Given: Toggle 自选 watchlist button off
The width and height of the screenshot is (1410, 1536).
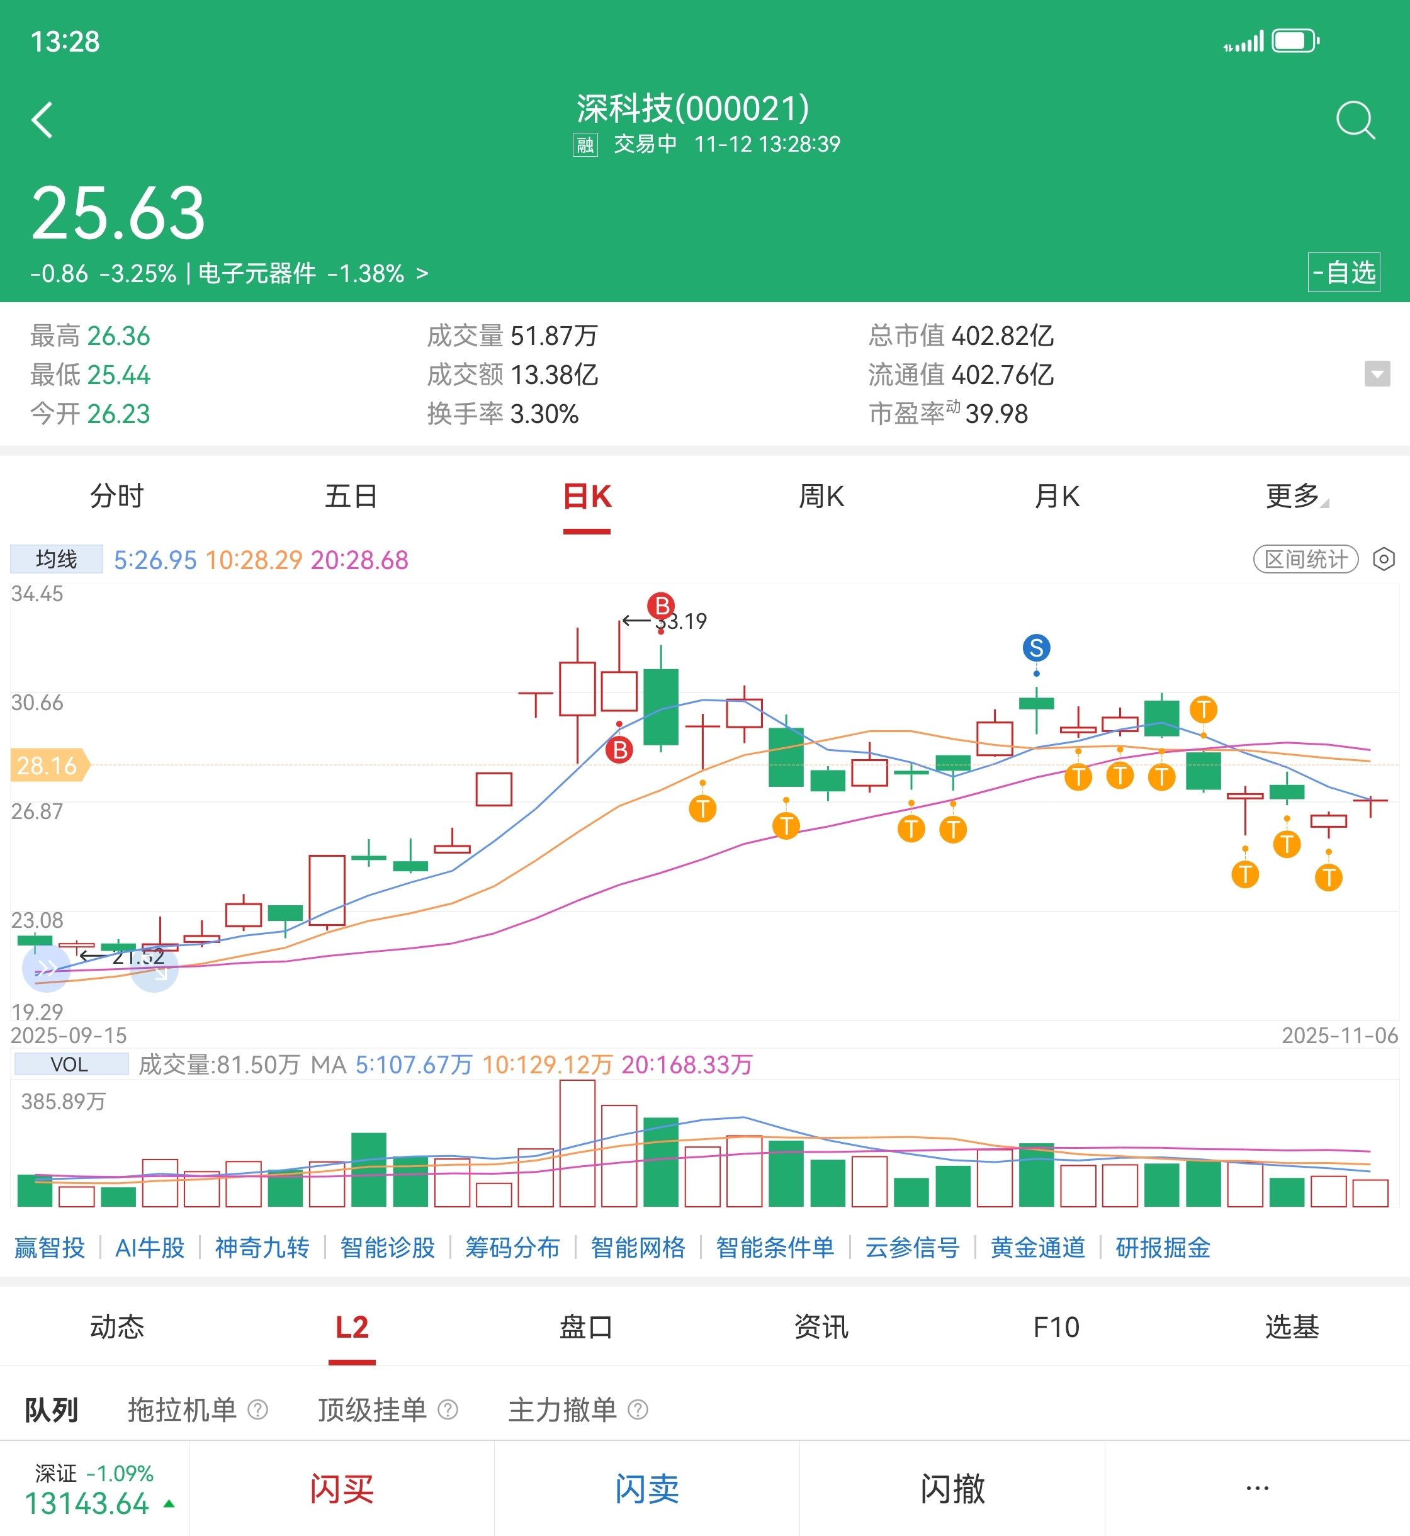Looking at the screenshot, I should (1344, 273).
